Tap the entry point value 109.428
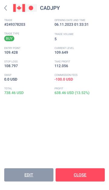109x190 pixels. 11,53
